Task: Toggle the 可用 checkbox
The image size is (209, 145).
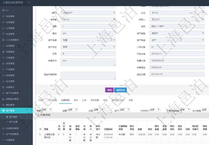Action: [63, 54]
